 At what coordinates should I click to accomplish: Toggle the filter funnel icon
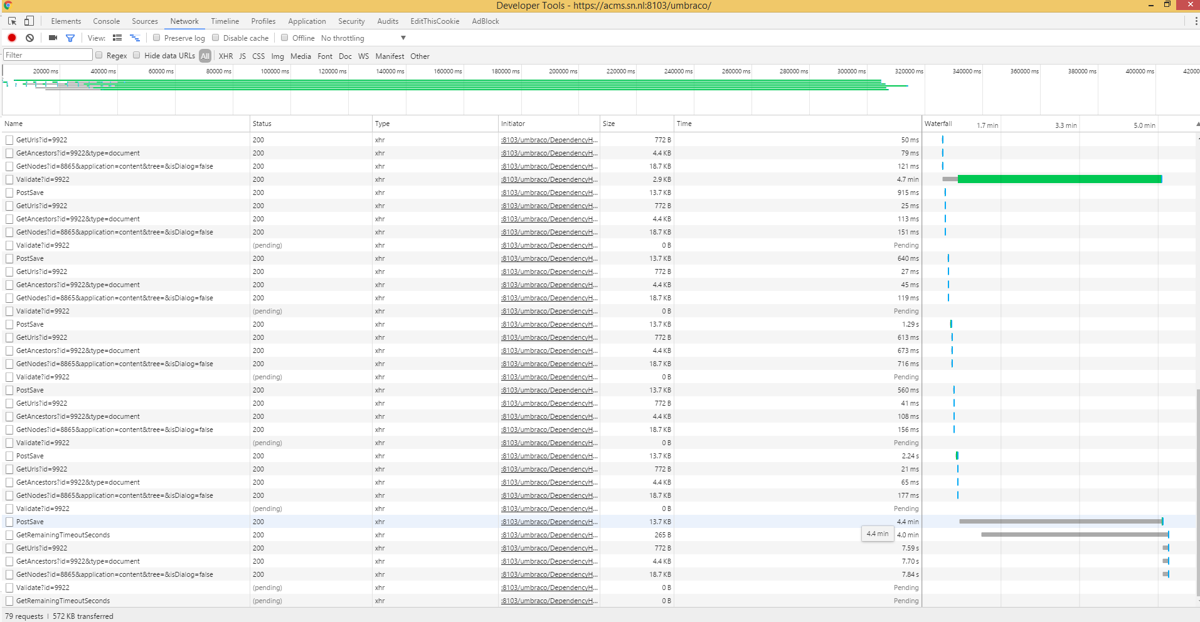pos(70,38)
